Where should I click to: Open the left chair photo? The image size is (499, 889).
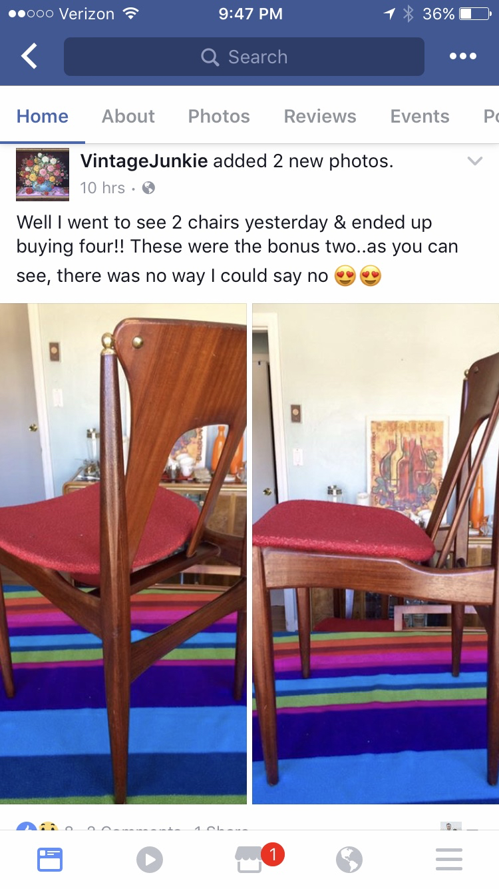123,554
